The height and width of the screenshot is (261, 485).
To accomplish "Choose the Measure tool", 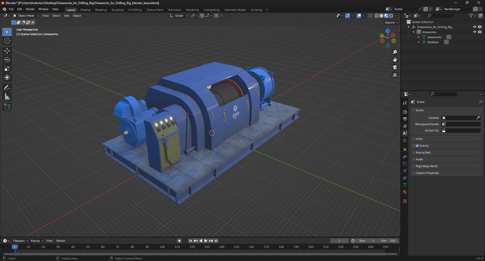I will pyautogui.click(x=7, y=97).
